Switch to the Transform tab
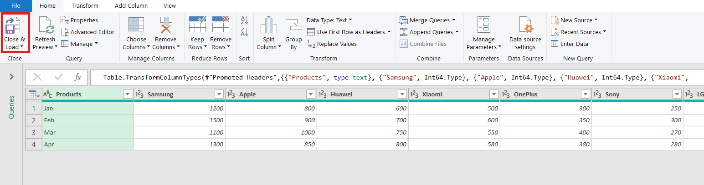Image resolution: width=704 pixels, height=185 pixels. point(85,6)
